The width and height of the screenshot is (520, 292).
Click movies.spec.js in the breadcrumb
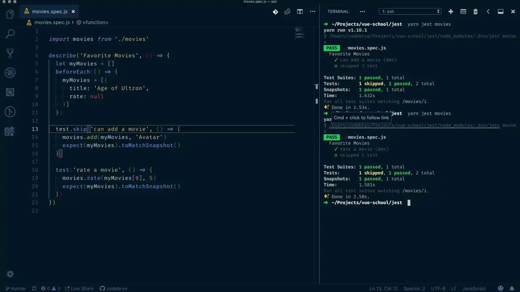point(52,22)
